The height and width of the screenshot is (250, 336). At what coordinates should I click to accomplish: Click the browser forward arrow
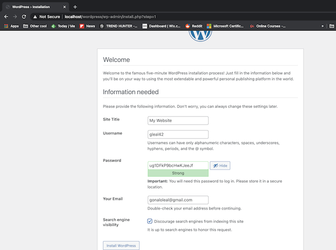point(15,17)
